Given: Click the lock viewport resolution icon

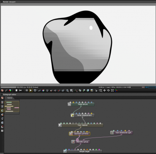Looking at the screenshot, I should tap(96, 91).
